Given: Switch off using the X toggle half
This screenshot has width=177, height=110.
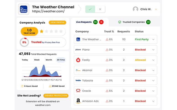Looking at the screenshot, I should [100, 9].
